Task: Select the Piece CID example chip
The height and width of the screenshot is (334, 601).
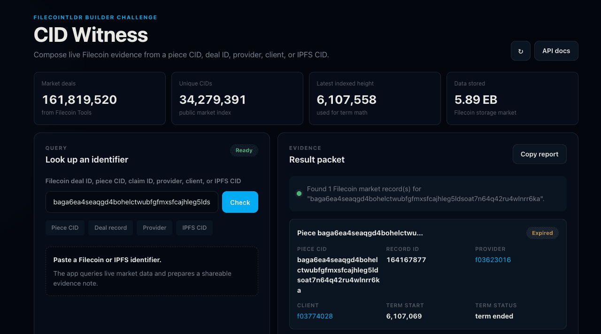Action: (x=65, y=228)
